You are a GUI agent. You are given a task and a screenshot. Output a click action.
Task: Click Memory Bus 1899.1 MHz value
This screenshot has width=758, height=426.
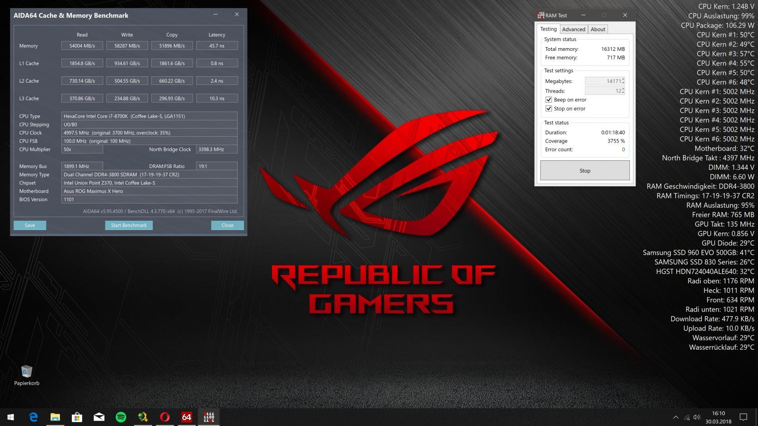click(x=82, y=166)
